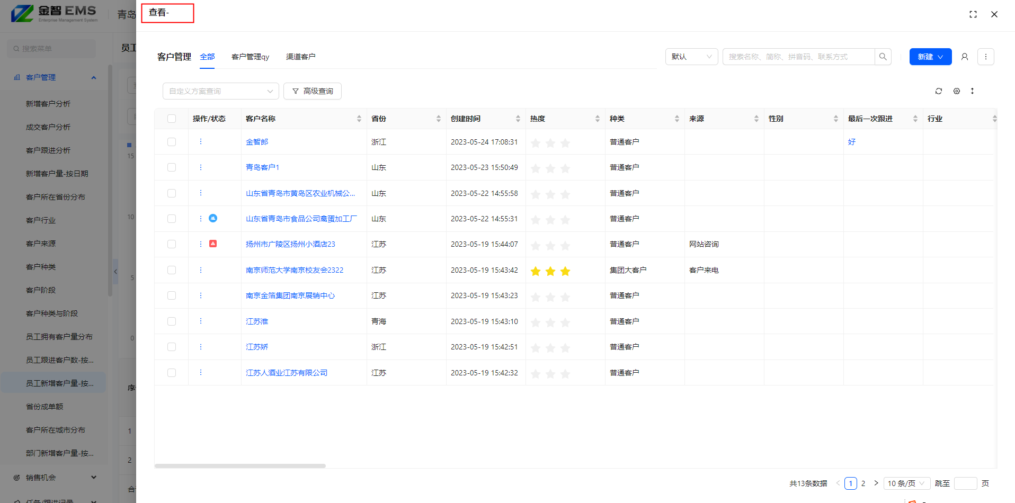
Task: Set 热度 third star for 金智郎
Action: (565, 143)
